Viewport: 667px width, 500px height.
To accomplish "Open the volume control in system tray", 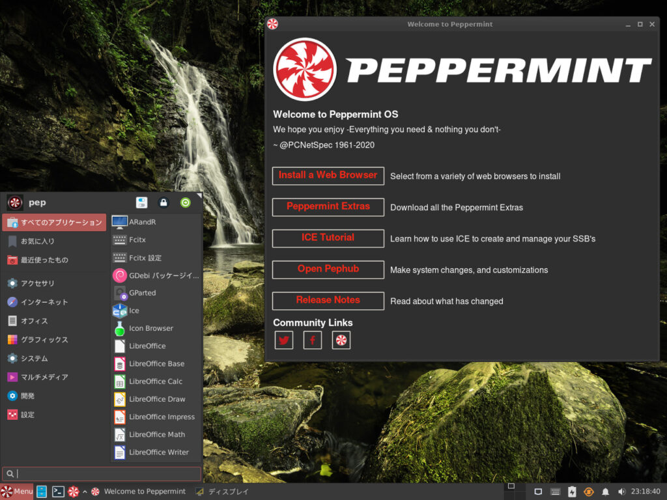I will click(621, 492).
